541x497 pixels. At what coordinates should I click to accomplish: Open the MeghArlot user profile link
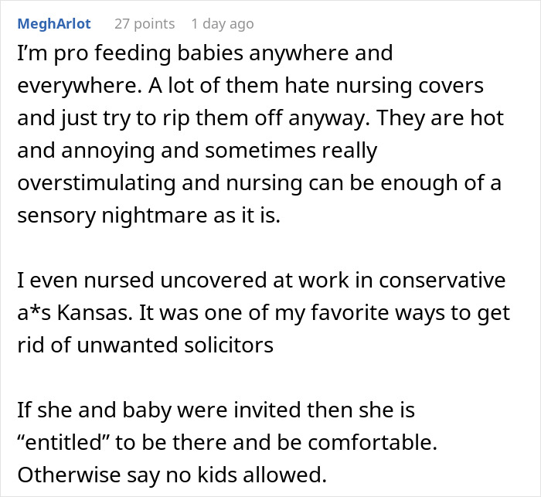(54, 24)
